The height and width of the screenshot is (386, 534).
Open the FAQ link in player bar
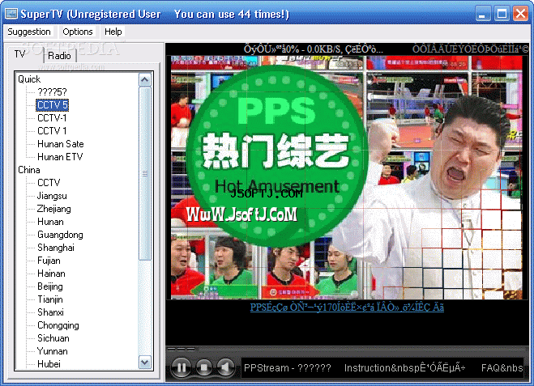[x=502, y=367]
